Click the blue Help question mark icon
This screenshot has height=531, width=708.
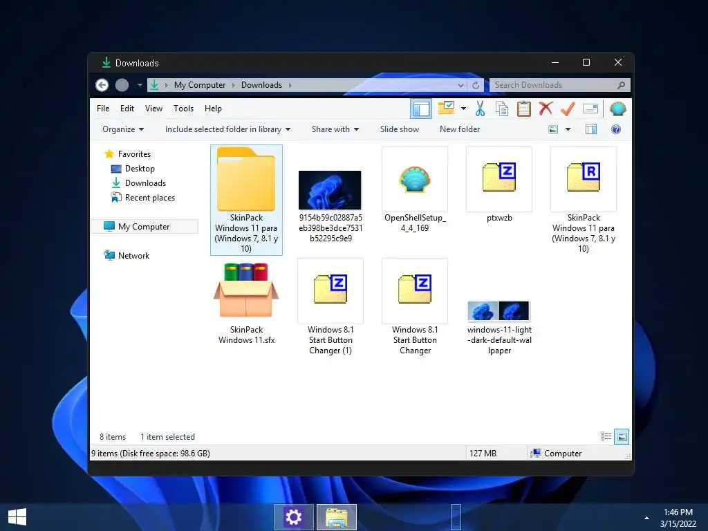click(616, 129)
